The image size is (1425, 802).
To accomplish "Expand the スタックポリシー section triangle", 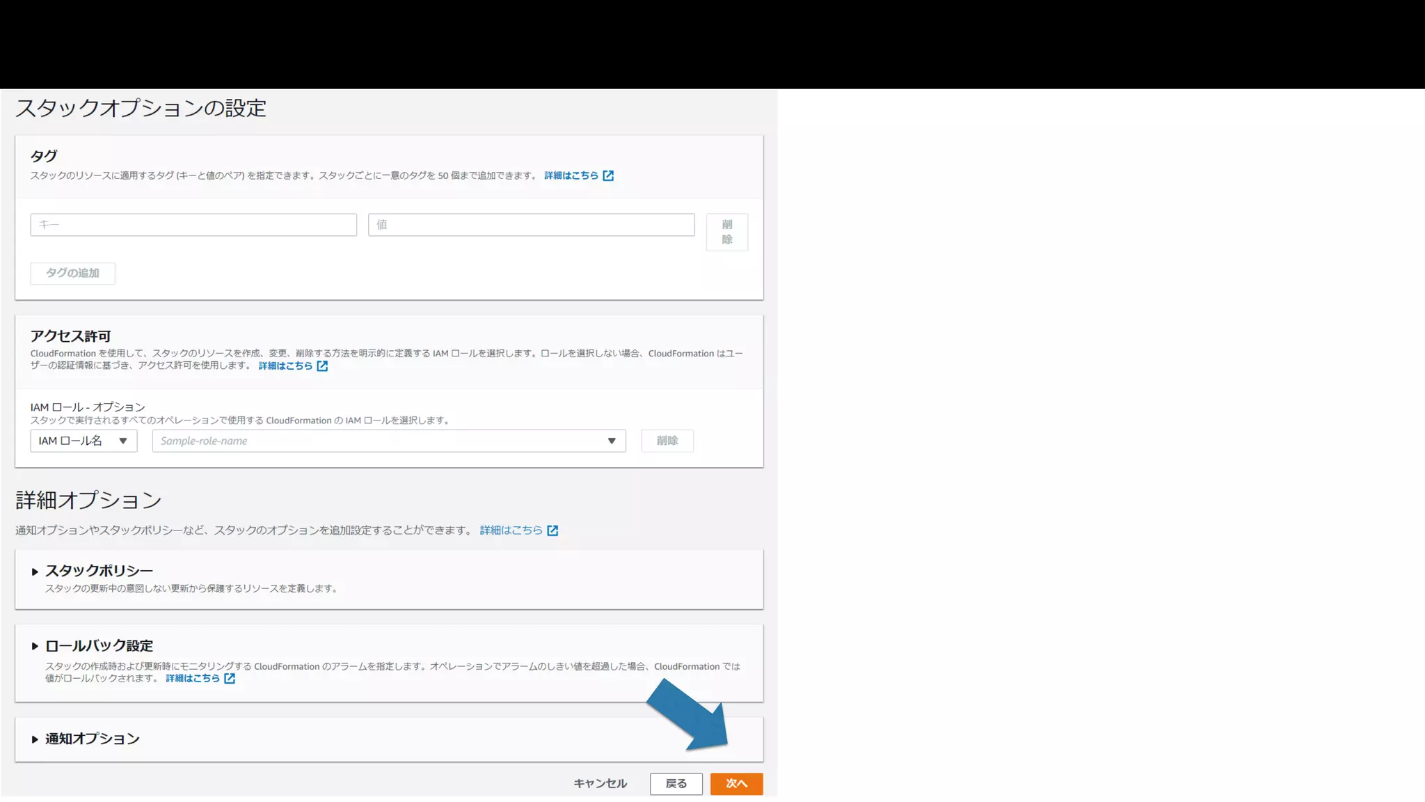I will pos(35,572).
